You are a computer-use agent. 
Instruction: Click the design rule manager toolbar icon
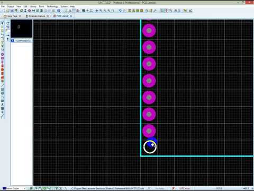190,11
